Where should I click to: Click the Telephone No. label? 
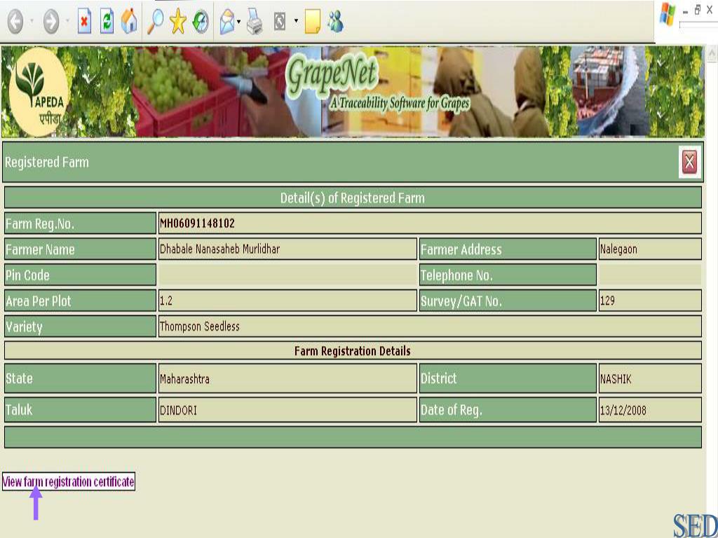point(456,275)
